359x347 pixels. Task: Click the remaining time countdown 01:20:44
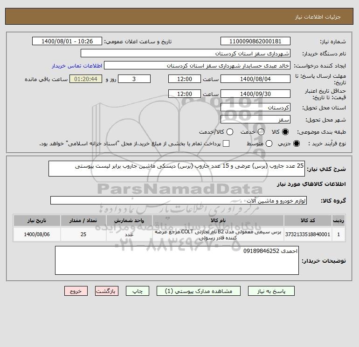86,79
